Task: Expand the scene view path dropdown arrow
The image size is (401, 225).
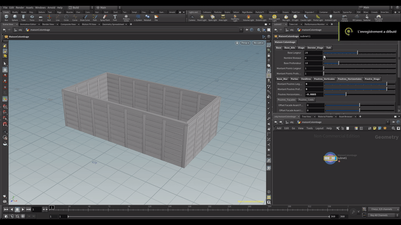Action: tap(241, 30)
